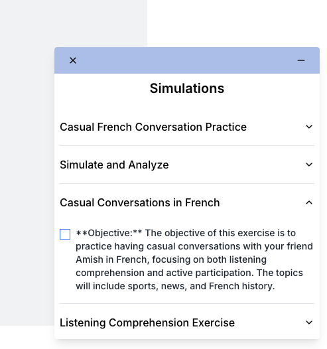This screenshot has width=327, height=349.
Task: Expand Casual French Conversation Practice chevron
Action: coord(309,127)
